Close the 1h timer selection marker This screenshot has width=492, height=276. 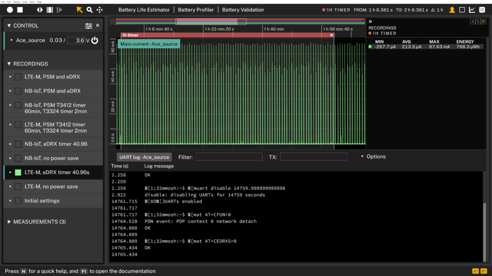tap(332, 35)
